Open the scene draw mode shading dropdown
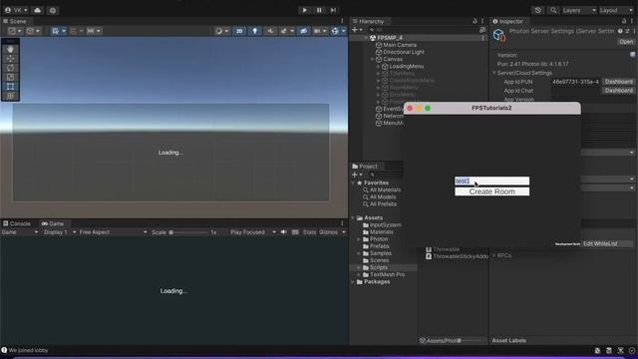This screenshot has height=359, width=638. (221, 31)
